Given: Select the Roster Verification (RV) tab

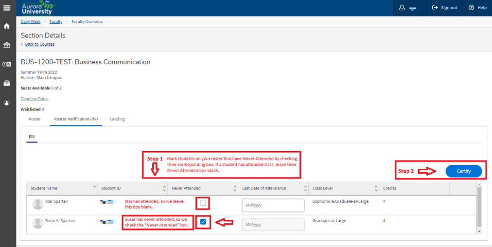Looking at the screenshot, I should [x=76, y=119].
